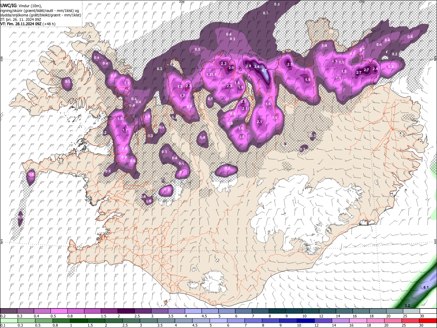Click the 'slydda/snjókoma' legend description line
This screenshot has width=437, height=328.
pyautogui.click(x=41, y=15)
